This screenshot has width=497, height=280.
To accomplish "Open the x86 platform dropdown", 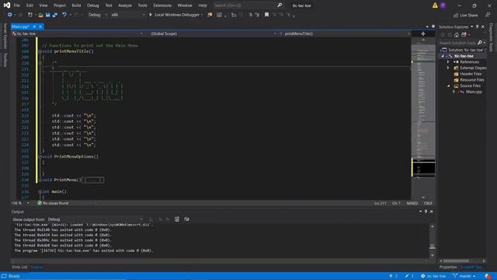I will pos(127,15).
